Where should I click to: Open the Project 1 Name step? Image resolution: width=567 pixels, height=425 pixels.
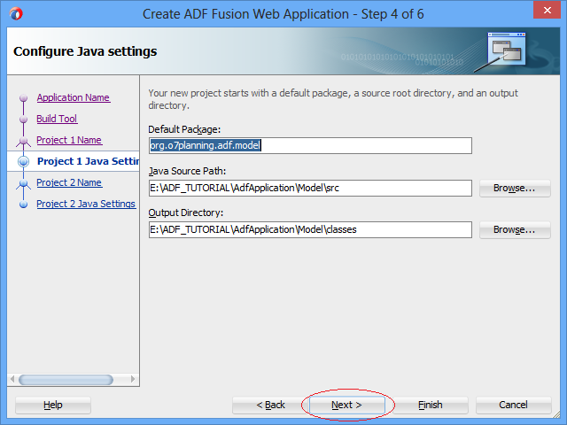69,140
